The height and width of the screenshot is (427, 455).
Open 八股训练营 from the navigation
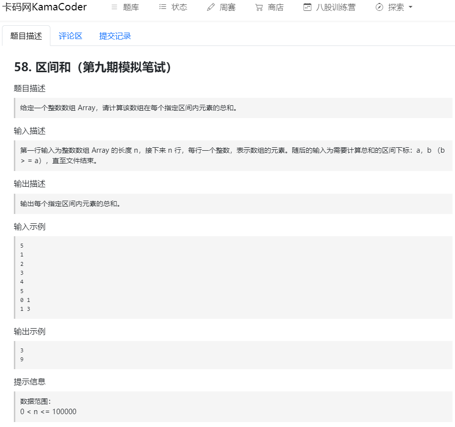click(335, 7)
